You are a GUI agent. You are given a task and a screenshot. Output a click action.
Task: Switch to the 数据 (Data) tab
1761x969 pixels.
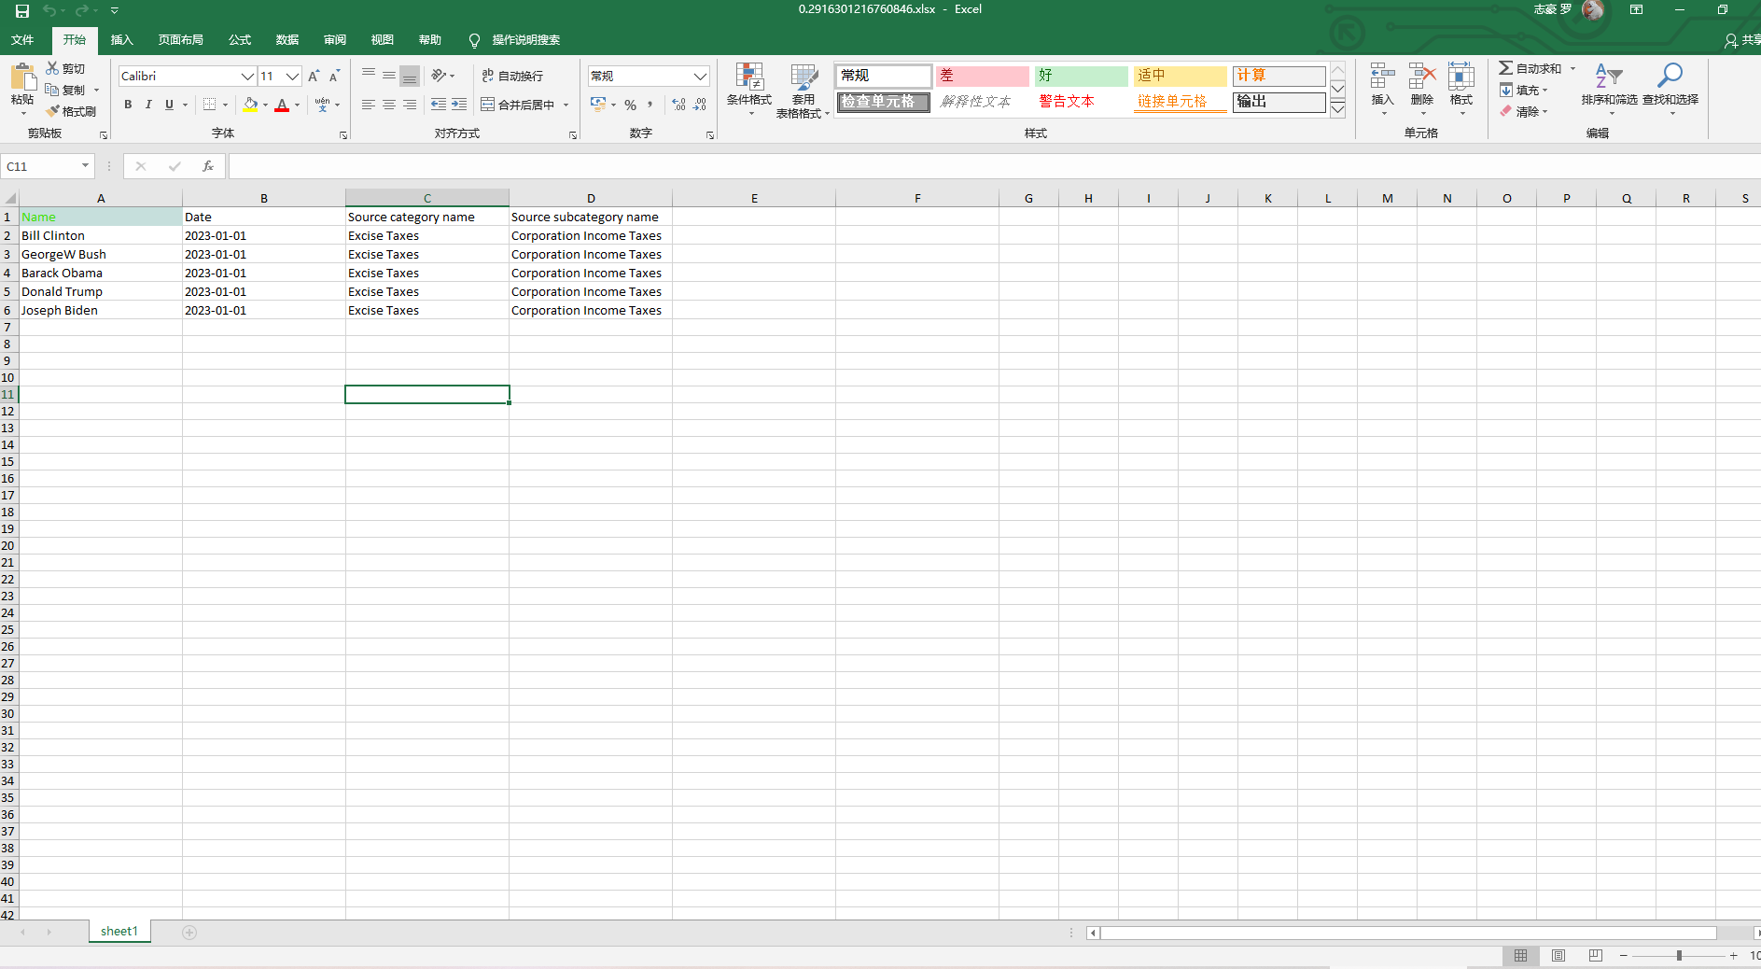287,40
